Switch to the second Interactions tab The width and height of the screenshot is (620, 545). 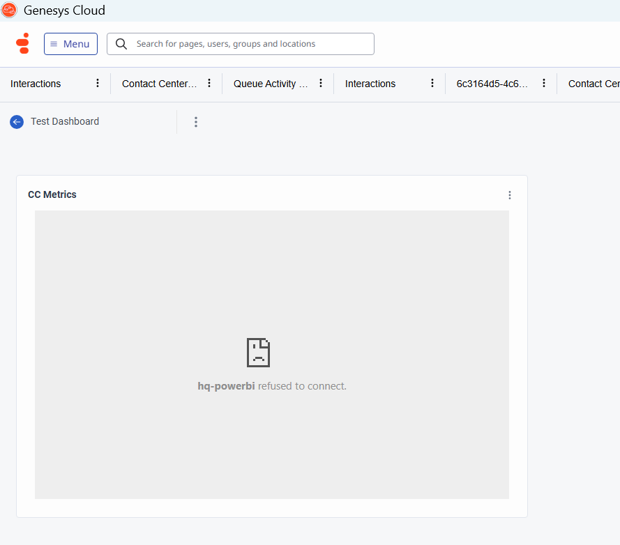[370, 84]
